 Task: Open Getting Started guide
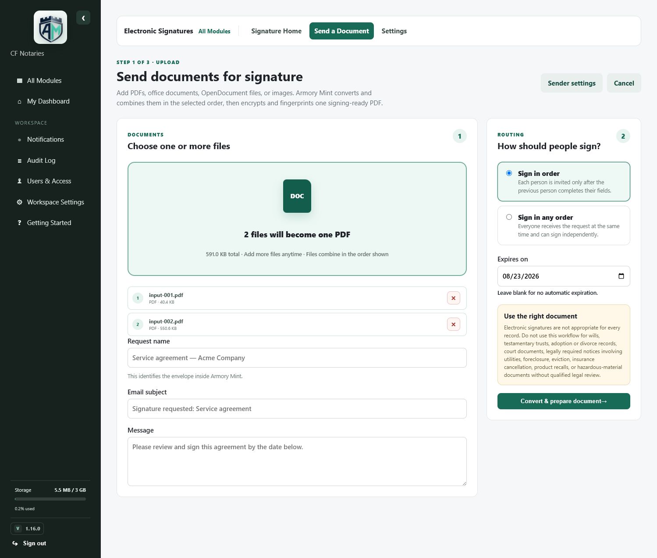(50, 223)
